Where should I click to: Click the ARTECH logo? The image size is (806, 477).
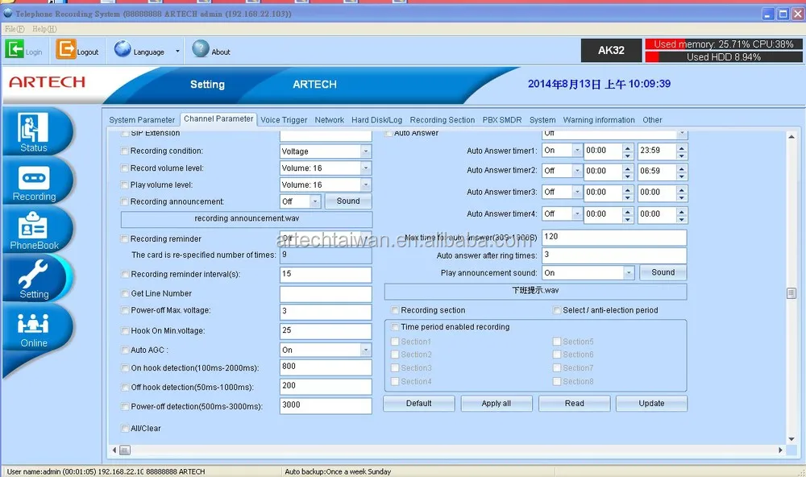48,82
